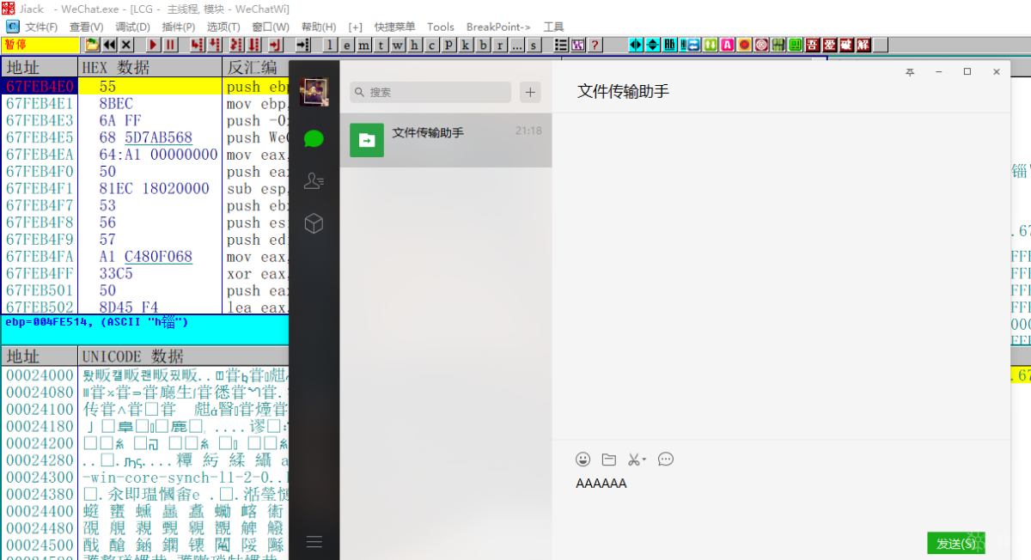Open the 插件(P) menu
Image resolution: width=1031 pixels, height=560 pixels.
(x=178, y=27)
